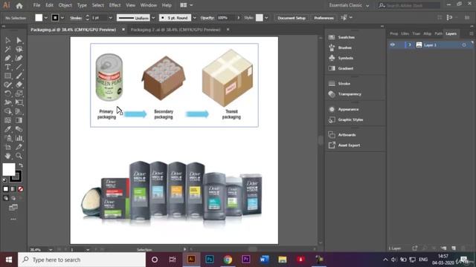476x267 pixels.
Task: Toggle Layer 1 visibility eye
Action: (393, 44)
